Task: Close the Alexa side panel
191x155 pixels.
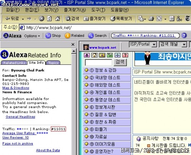Action: point(73,45)
